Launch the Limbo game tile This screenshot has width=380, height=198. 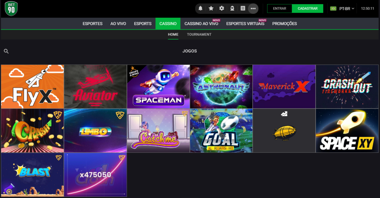tap(95, 131)
